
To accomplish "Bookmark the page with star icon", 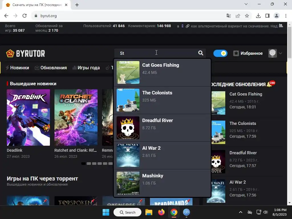I will point(247,16).
